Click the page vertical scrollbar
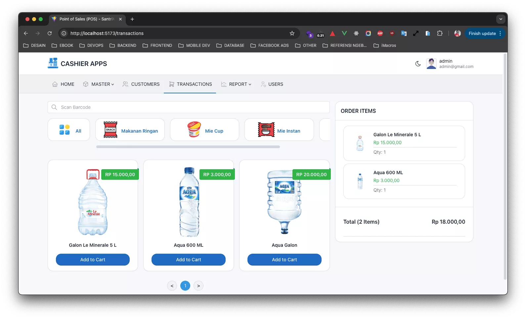This screenshot has height=319, width=526. [505, 167]
